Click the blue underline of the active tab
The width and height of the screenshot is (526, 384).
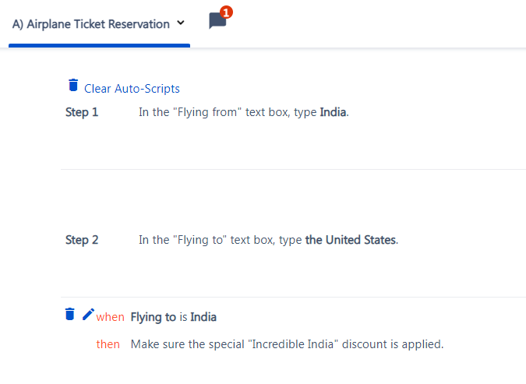[99, 45]
